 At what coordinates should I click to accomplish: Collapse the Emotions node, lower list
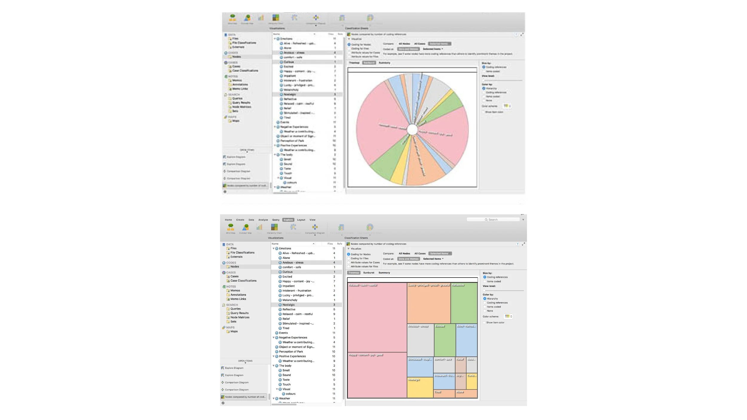273,249
